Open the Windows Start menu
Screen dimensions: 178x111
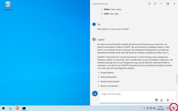(3, 108)
